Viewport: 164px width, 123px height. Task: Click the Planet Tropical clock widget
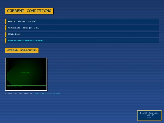[x=149, y=115]
